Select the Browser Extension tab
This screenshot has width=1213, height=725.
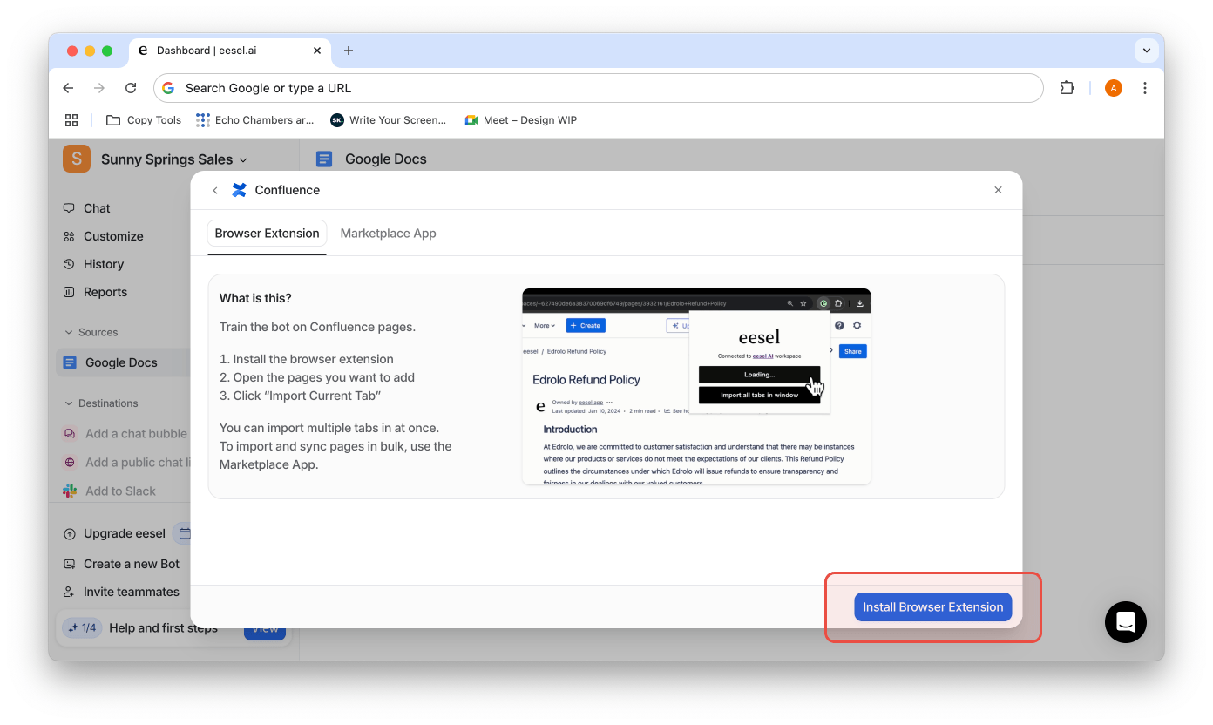click(x=267, y=234)
